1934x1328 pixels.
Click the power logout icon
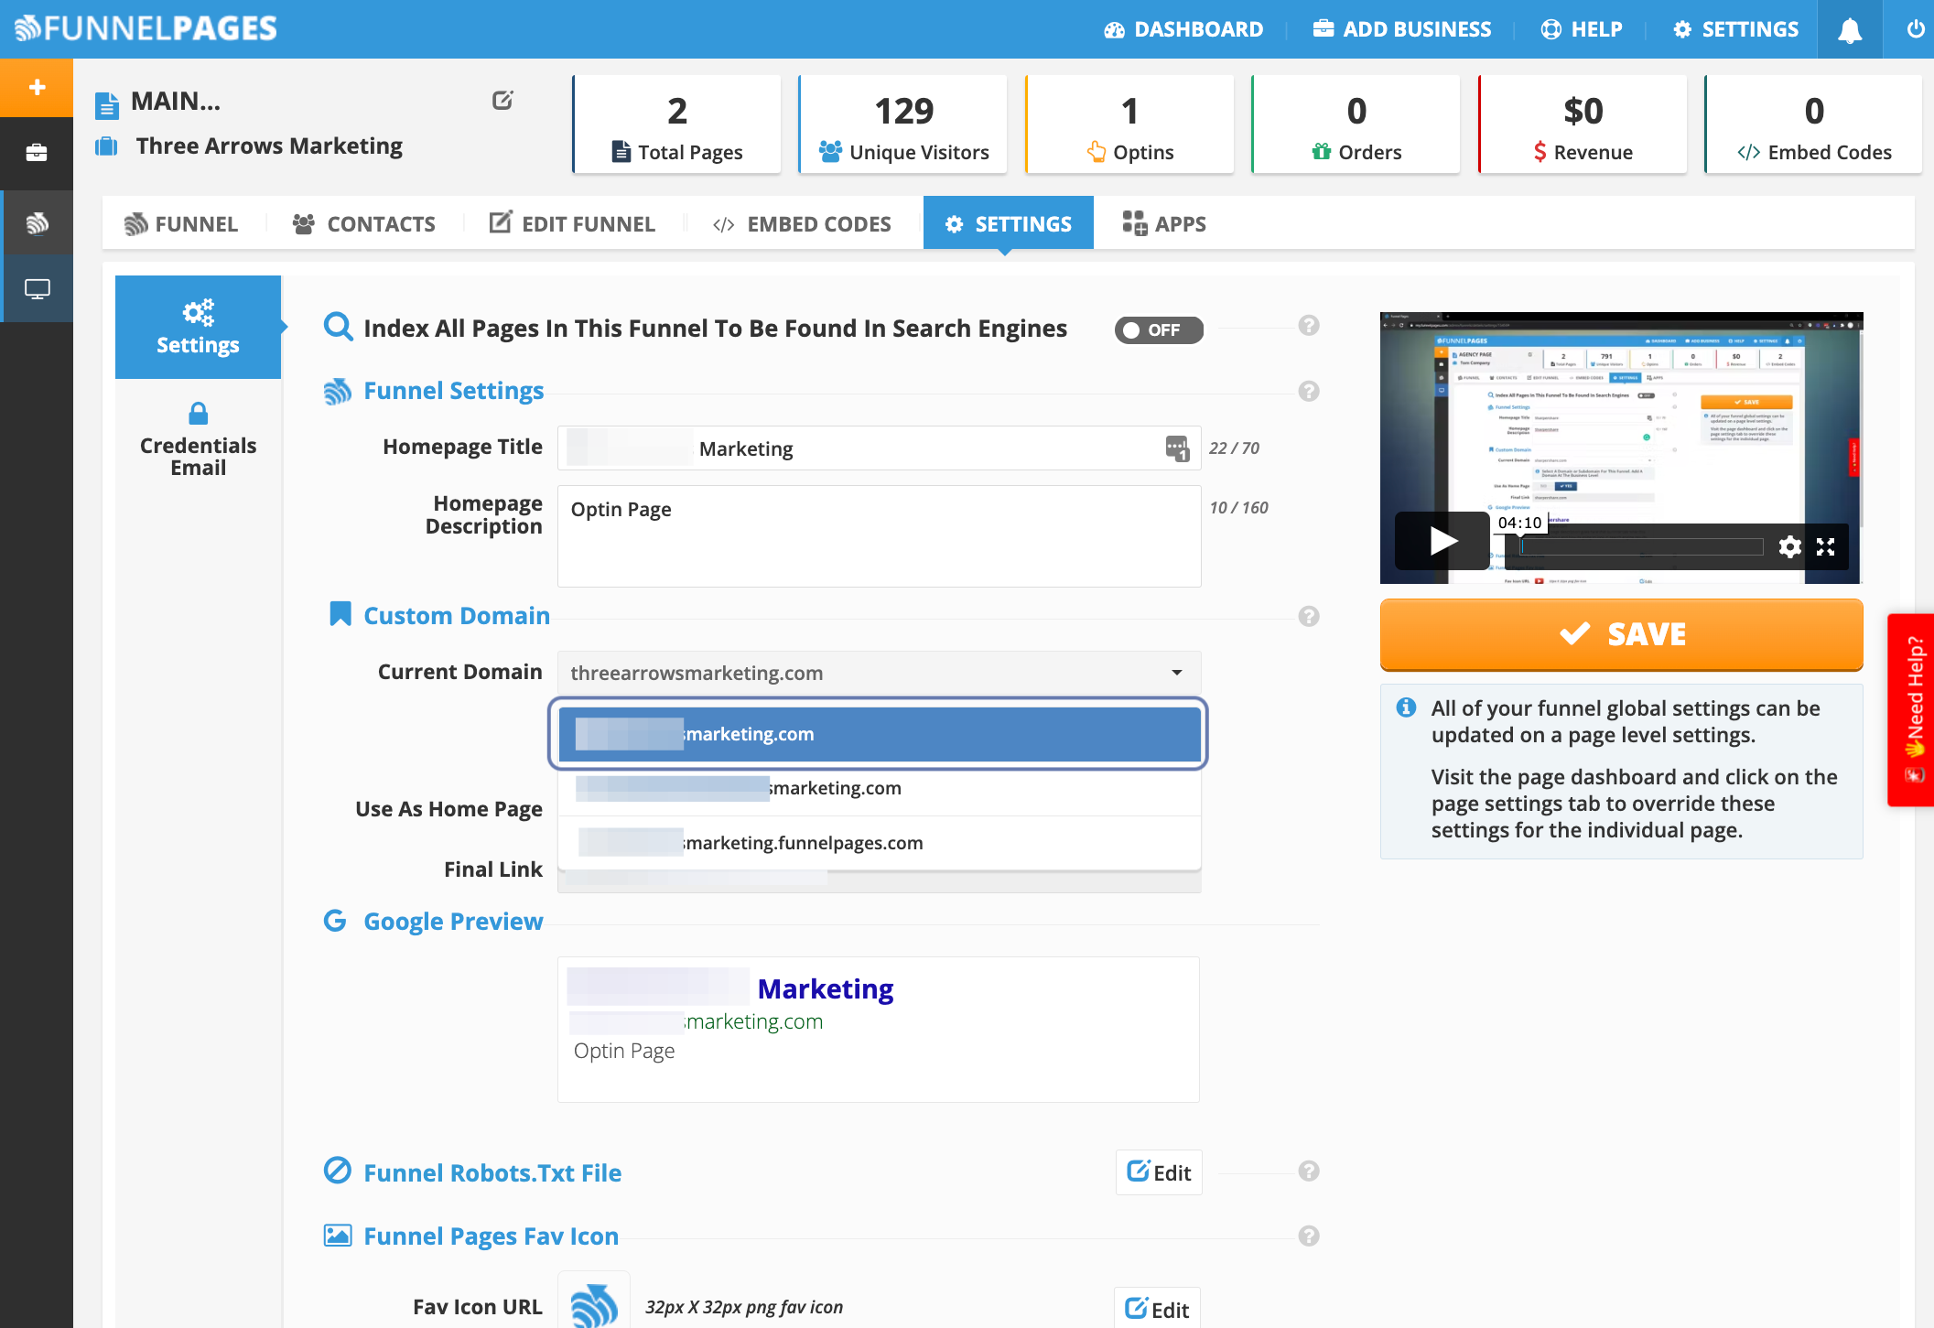(1915, 29)
